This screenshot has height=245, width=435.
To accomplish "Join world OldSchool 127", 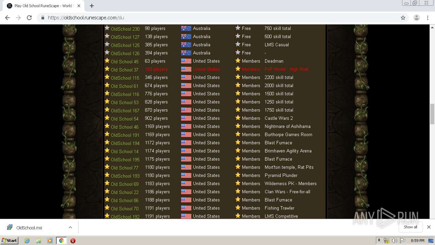I will [x=125, y=37].
